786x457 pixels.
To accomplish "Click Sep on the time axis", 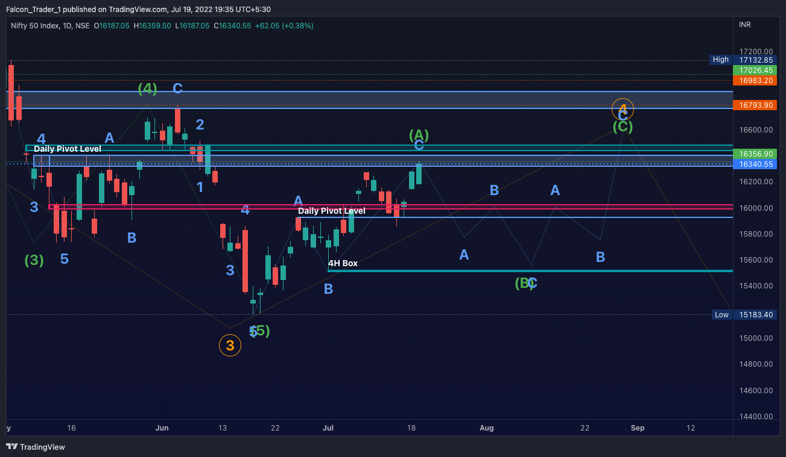I will [x=638, y=428].
